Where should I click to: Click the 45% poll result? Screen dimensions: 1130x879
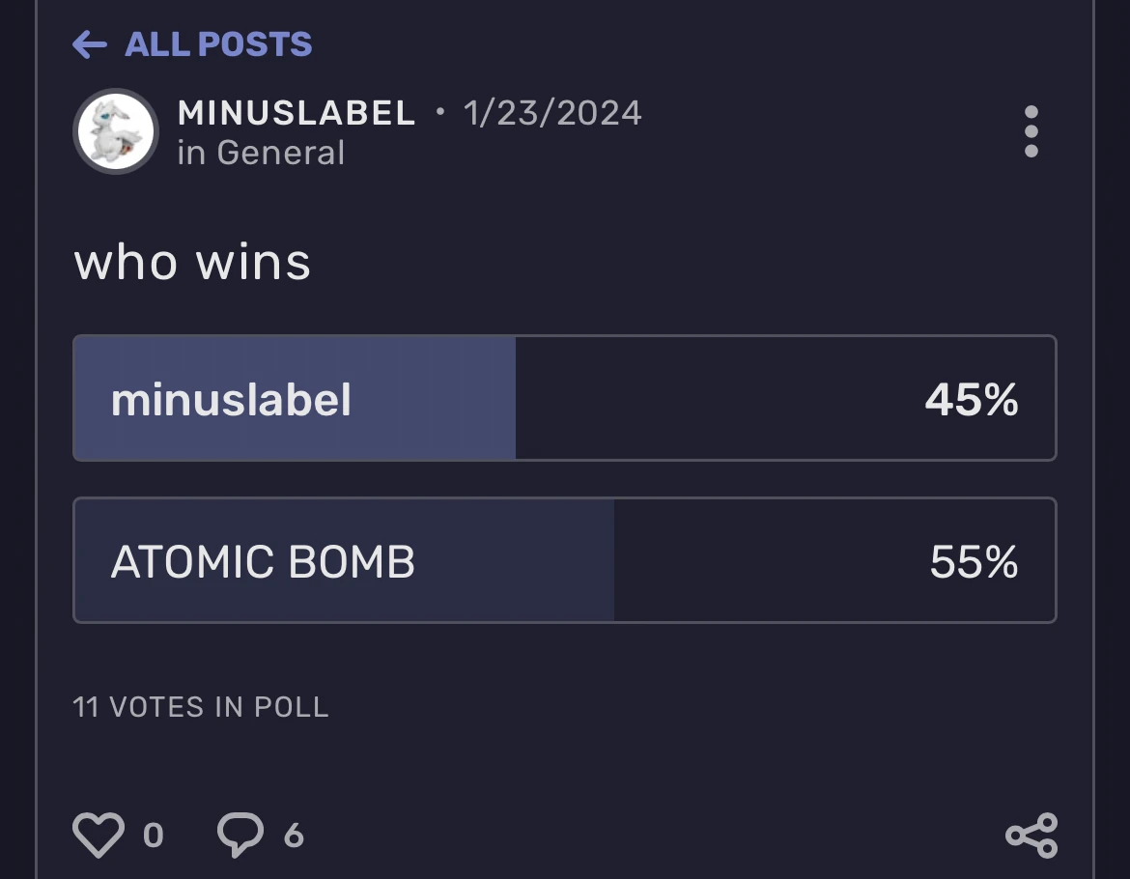click(x=971, y=399)
